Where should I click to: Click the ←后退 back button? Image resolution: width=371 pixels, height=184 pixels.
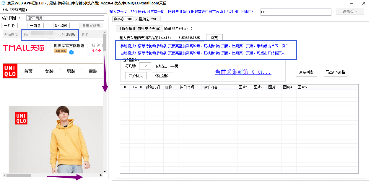coord(9,26)
